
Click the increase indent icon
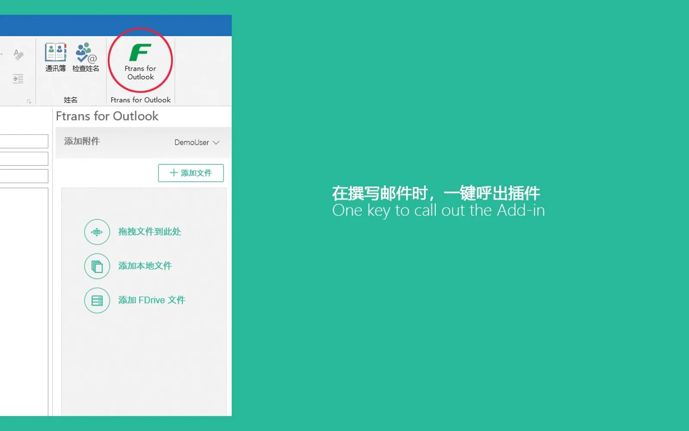pos(18,79)
